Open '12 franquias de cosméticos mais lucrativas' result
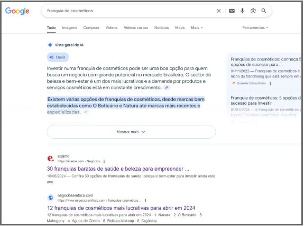This screenshot has height=226, width=304. click(x=121, y=208)
